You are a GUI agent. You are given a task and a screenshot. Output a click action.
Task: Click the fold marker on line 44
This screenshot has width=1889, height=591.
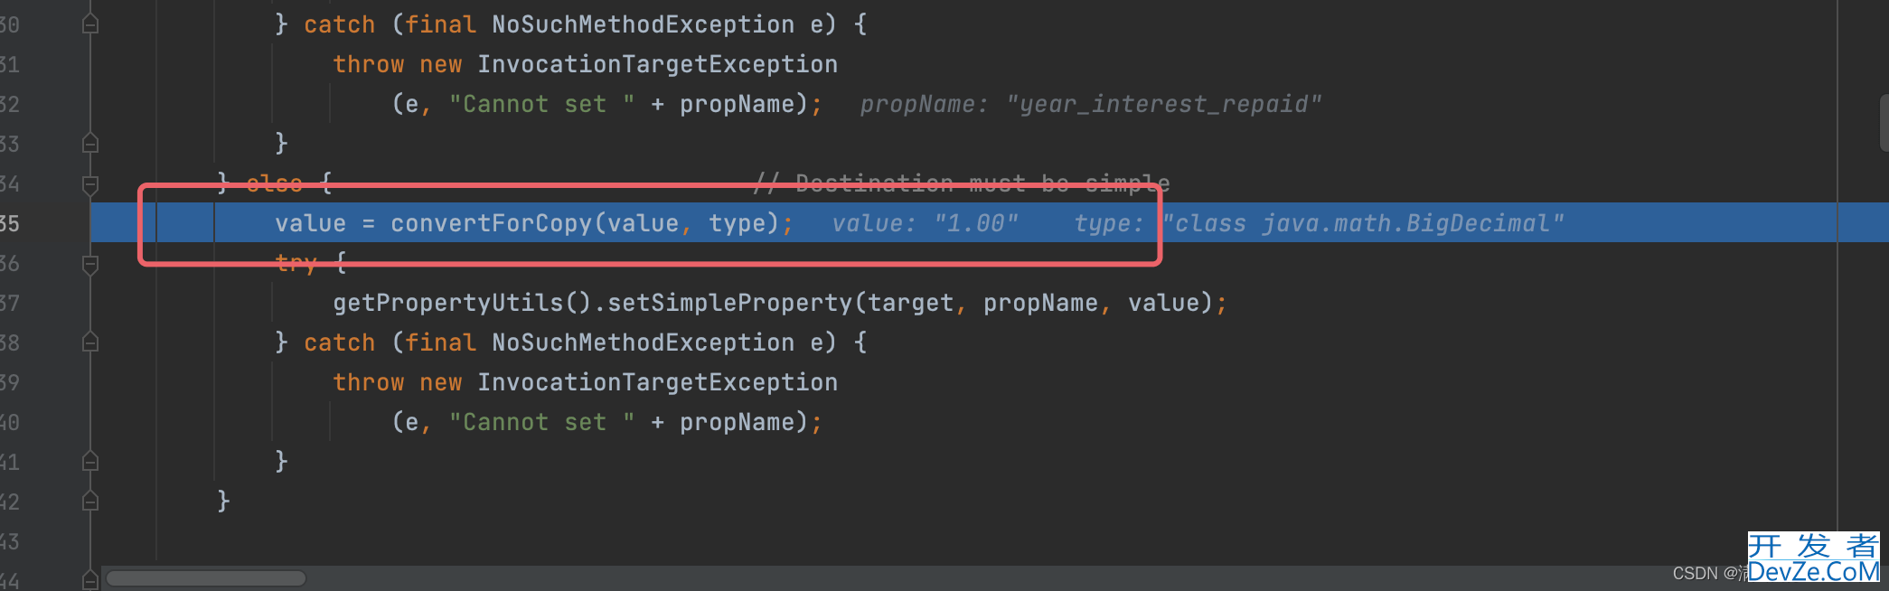90,580
